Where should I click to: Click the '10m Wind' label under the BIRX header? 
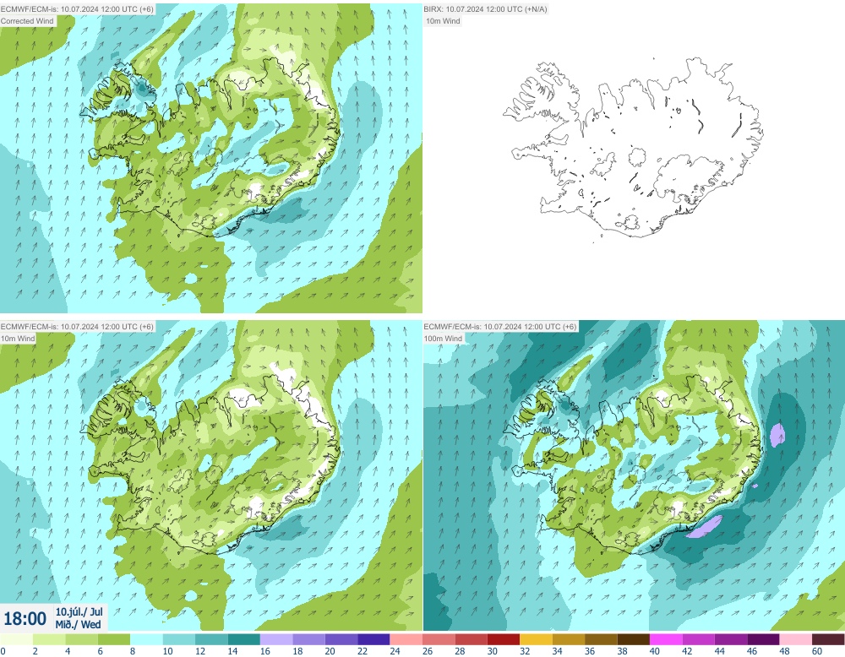coord(443,21)
